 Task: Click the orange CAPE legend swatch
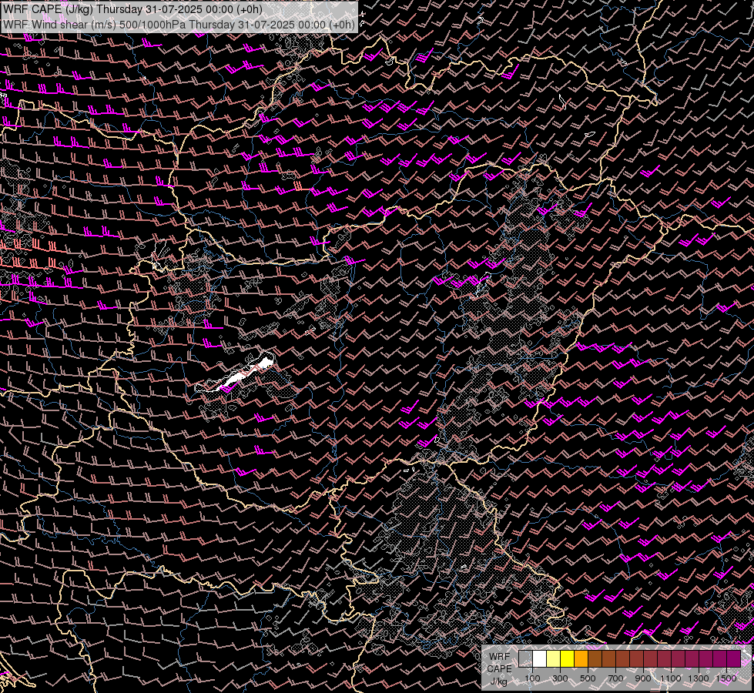point(581,659)
